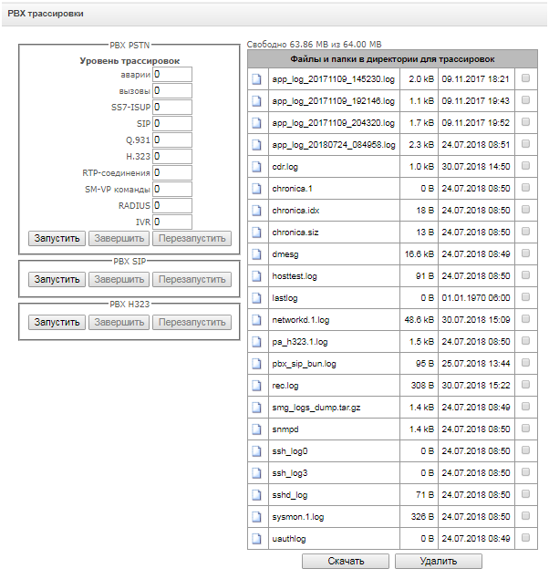Viewport: 549px width, 579px height.
Task: Start PBX PSTN tracing with Запустить
Action: pyautogui.click(x=57, y=239)
